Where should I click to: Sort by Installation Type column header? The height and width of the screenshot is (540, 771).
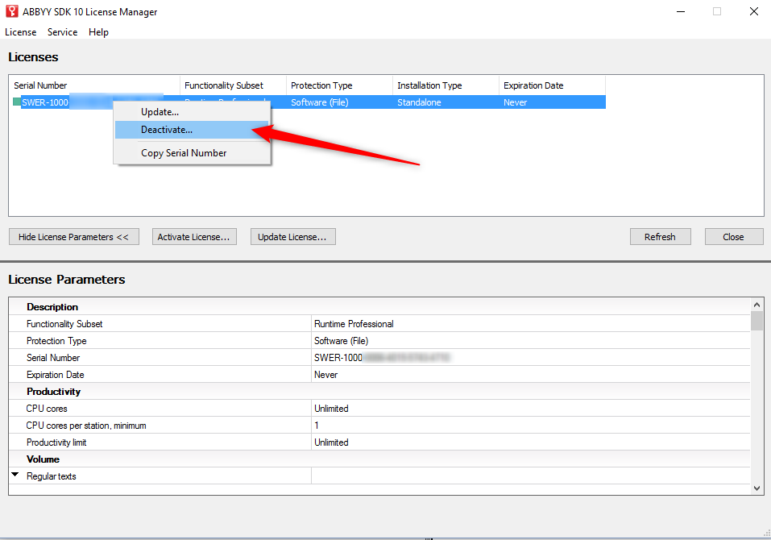tap(446, 85)
